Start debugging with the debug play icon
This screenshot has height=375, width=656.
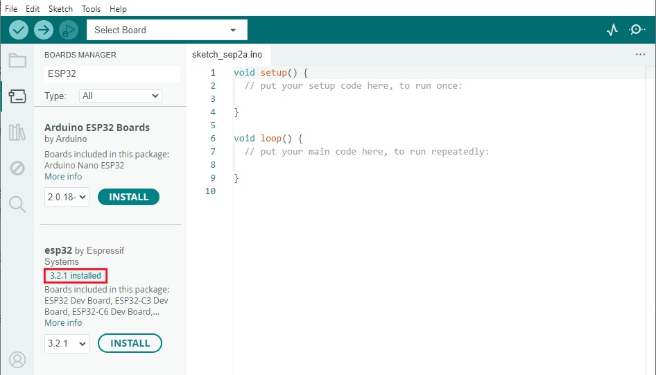69,30
